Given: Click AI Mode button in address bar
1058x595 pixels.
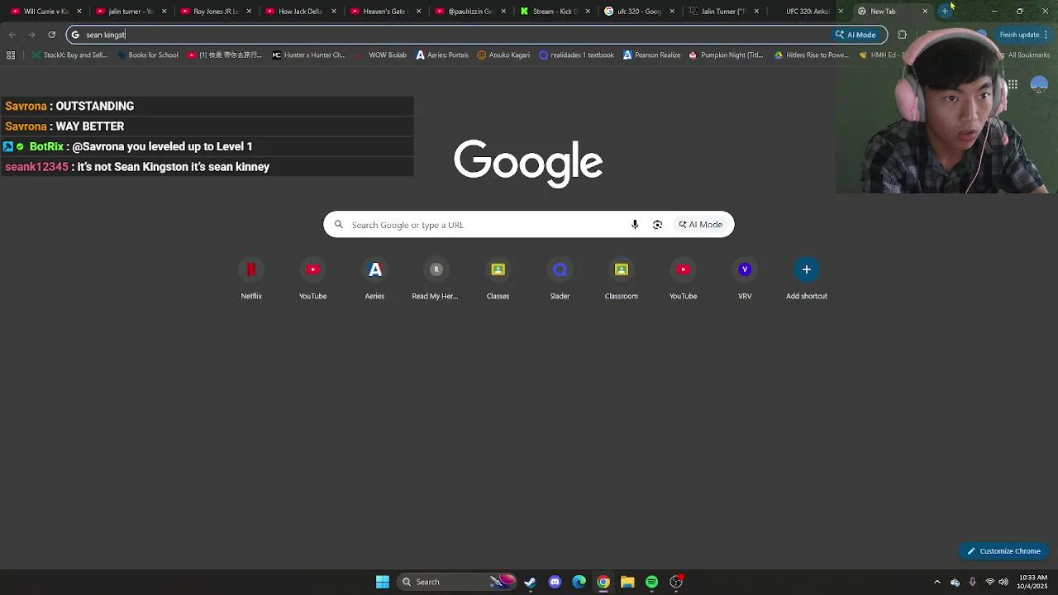Looking at the screenshot, I should coord(855,35).
